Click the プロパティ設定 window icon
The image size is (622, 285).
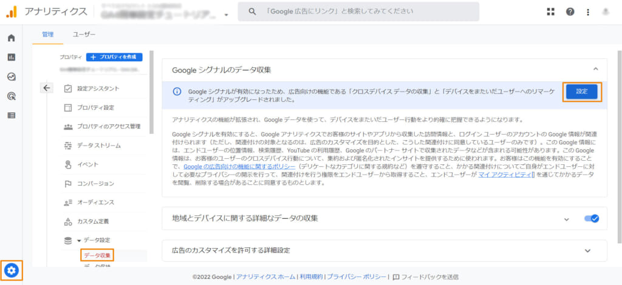68,108
